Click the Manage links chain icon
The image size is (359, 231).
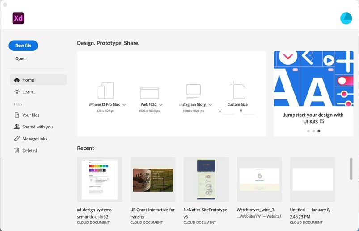point(17,138)
